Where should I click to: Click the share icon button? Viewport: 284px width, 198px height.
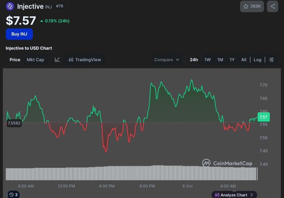tap(272, 6)
